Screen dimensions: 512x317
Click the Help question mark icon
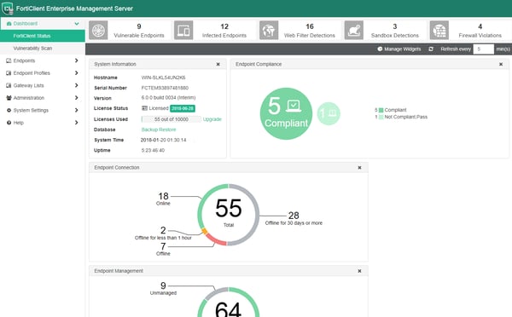9,123
